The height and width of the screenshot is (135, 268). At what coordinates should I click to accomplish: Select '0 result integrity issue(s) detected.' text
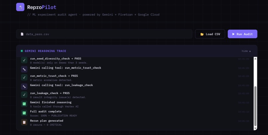[58, 97]
